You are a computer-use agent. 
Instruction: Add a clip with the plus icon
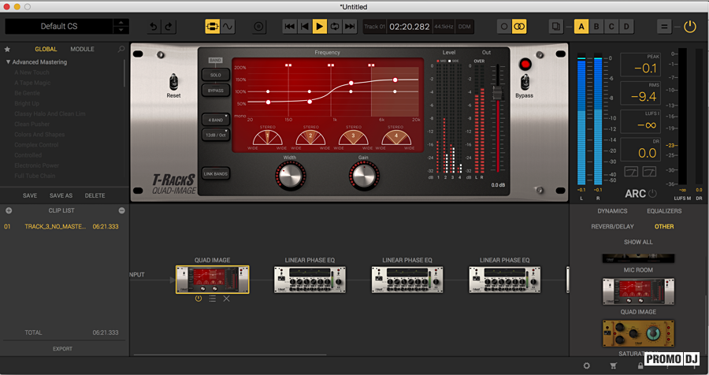pos(9,210)
